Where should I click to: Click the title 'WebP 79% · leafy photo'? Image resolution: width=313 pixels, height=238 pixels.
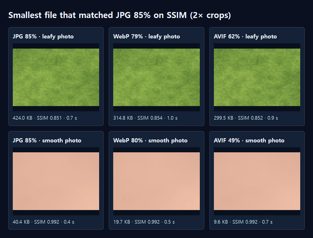(147, 37)
